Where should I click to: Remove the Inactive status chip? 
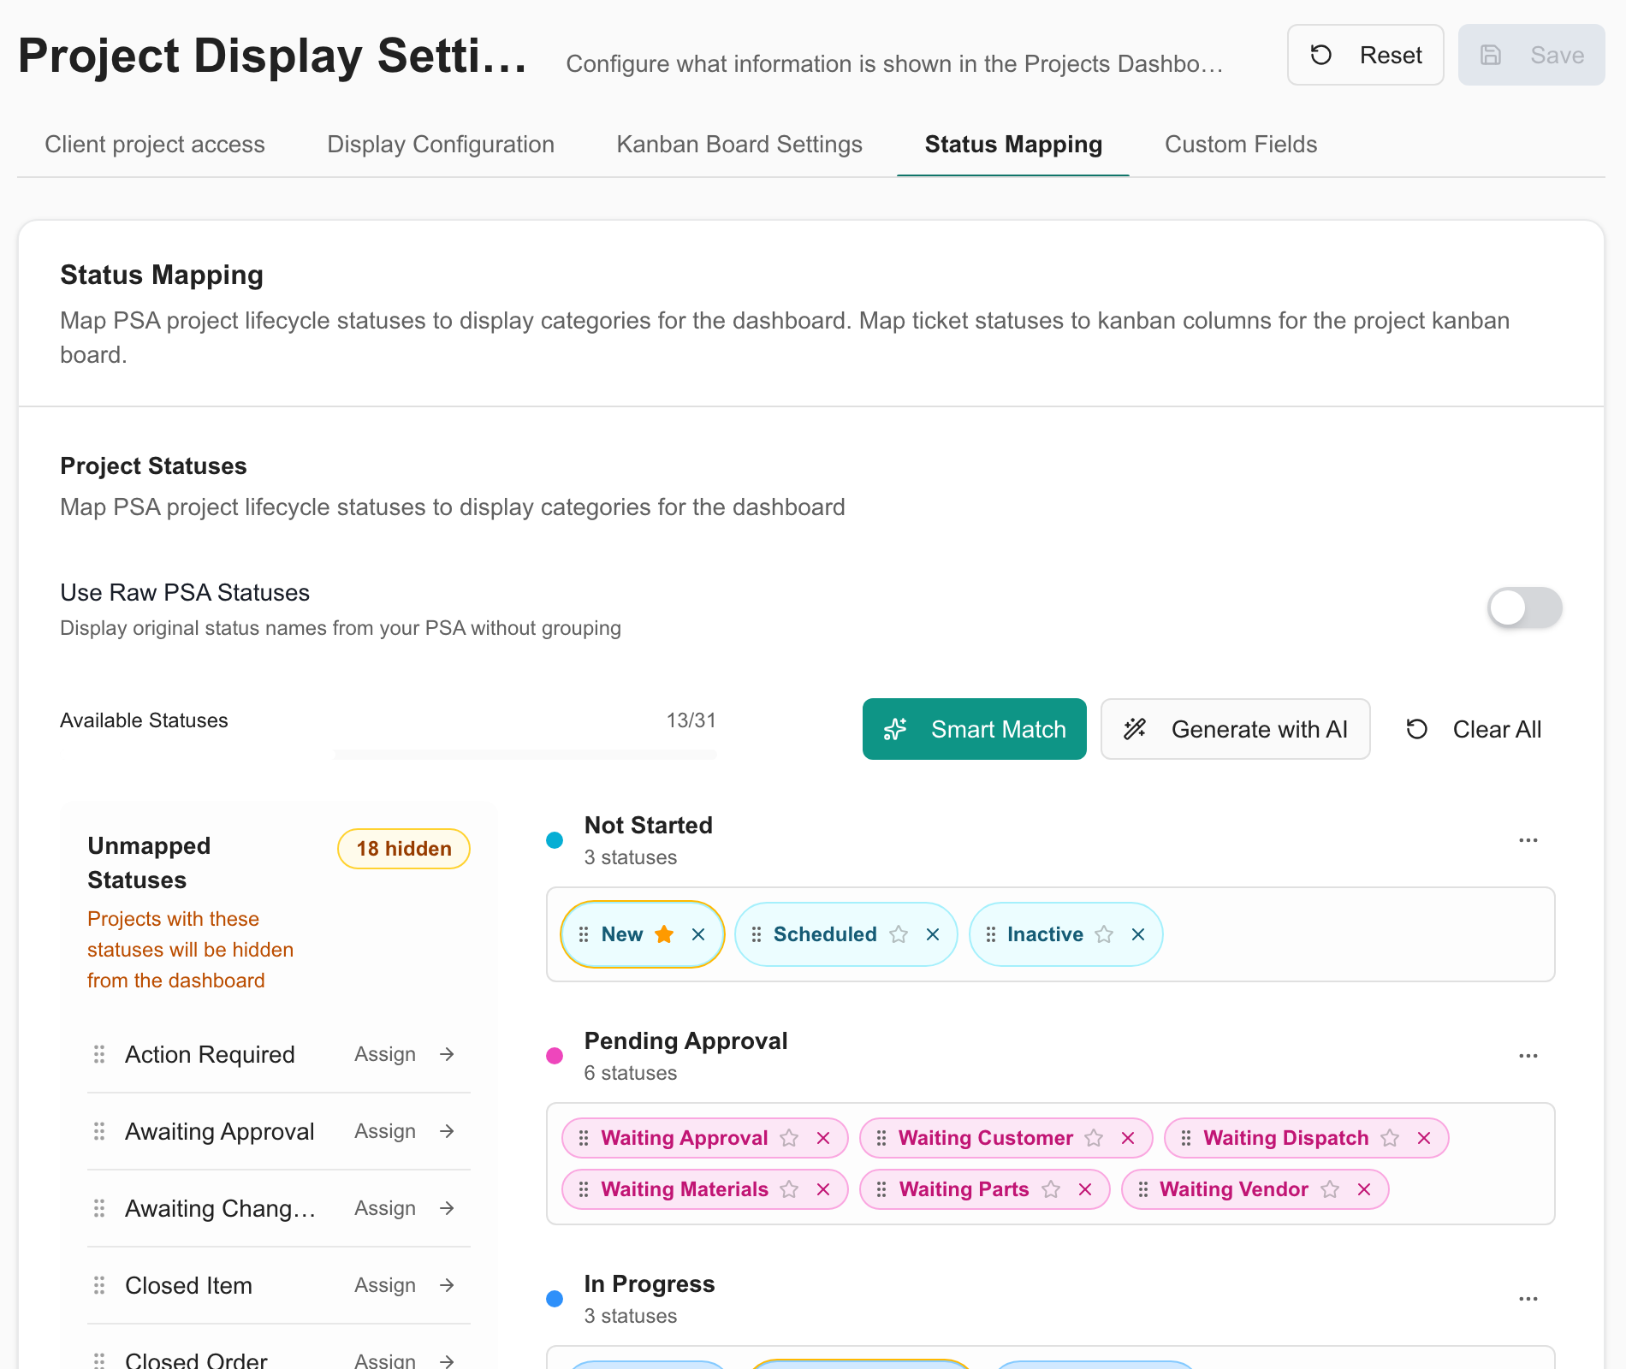tap(1138, 934)
